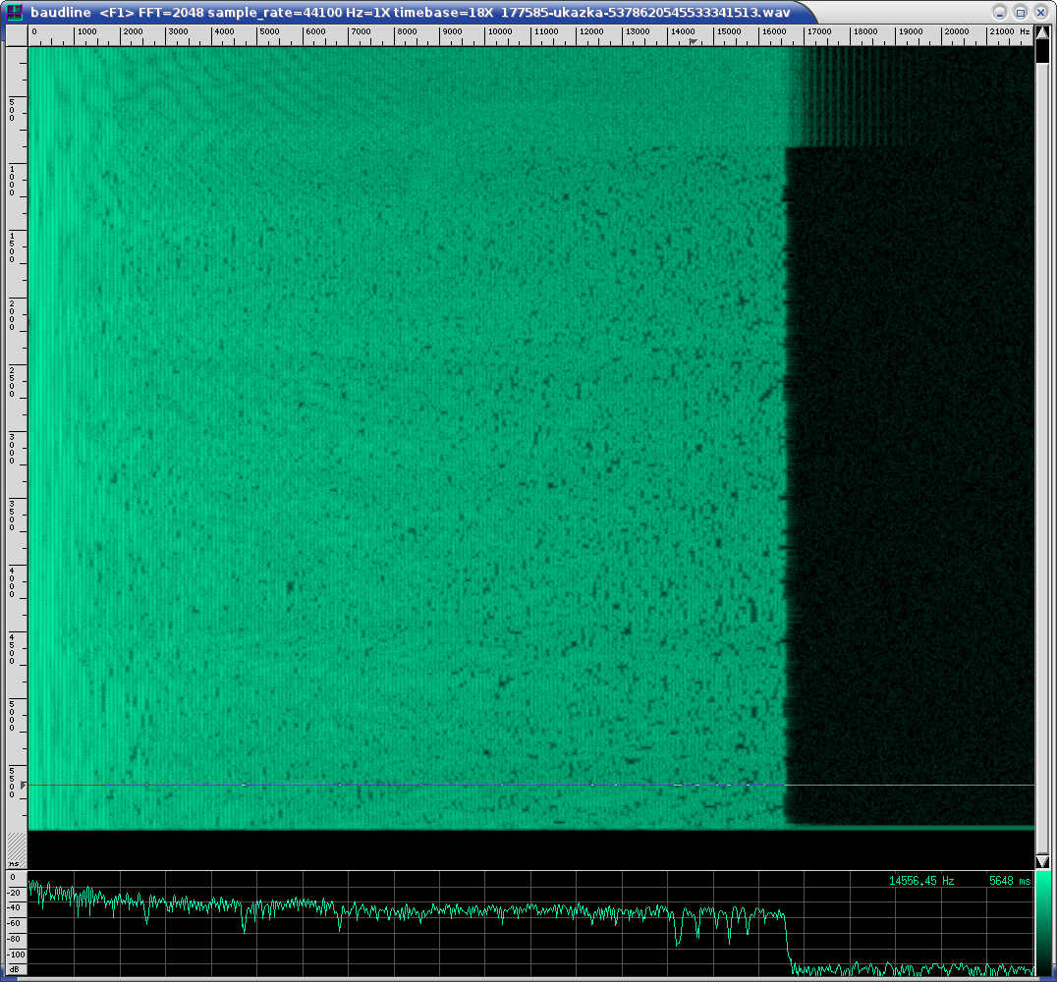The image size is (1057, 982).
Task: Click the -40 label on dB axis
Action: pyautogui.click(x=15, y=908)
